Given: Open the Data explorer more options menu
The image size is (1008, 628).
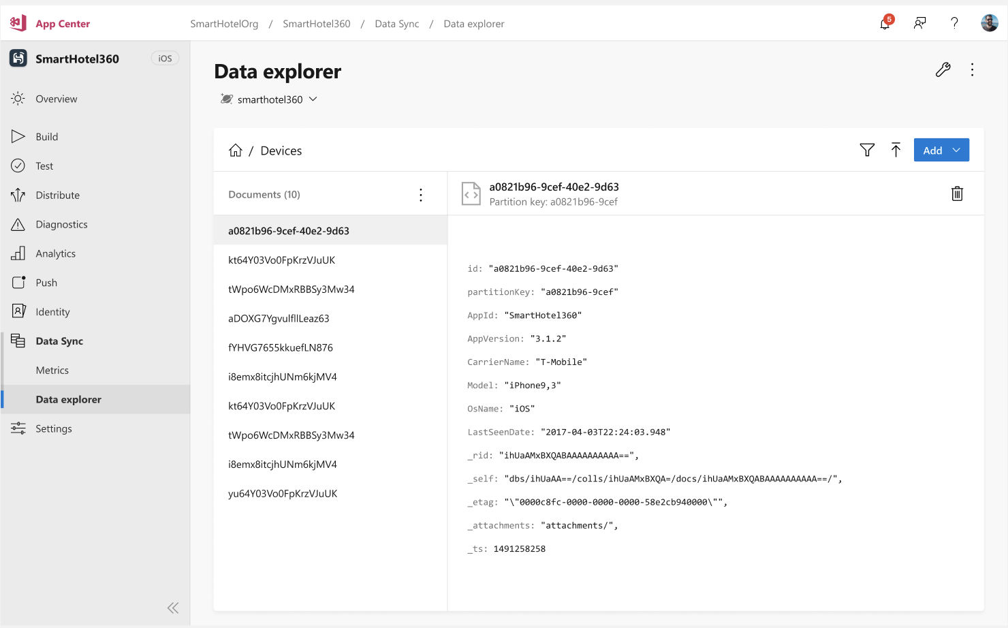Looking at the screenshot, I should (972, 69).
